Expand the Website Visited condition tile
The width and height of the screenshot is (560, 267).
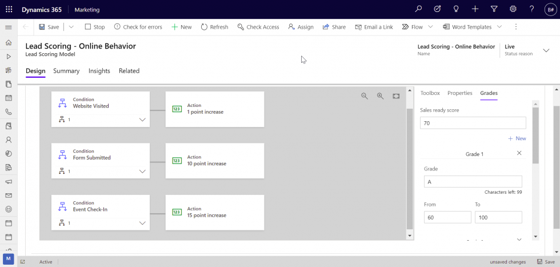click(143, 120)
